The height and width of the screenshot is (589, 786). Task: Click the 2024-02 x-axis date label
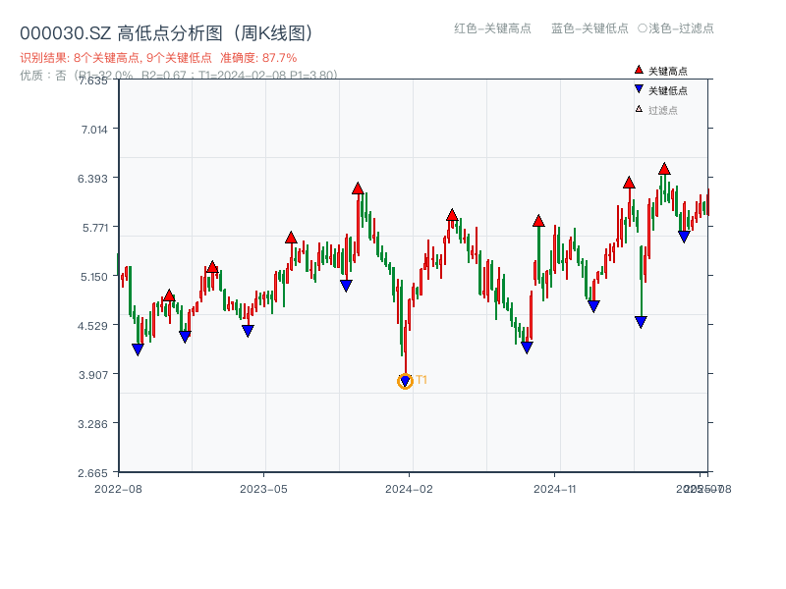(409, 489)
